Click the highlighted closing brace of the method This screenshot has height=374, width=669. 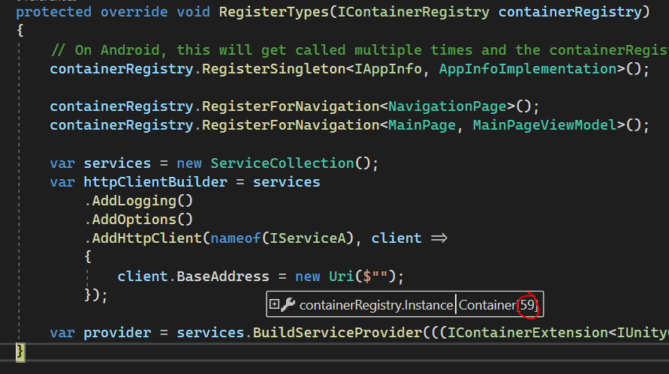point(20,352)
